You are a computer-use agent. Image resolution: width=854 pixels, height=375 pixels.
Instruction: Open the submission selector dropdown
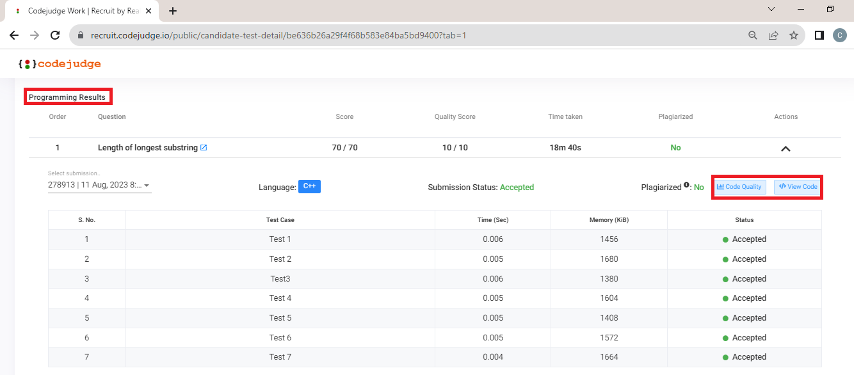(99, 184)
